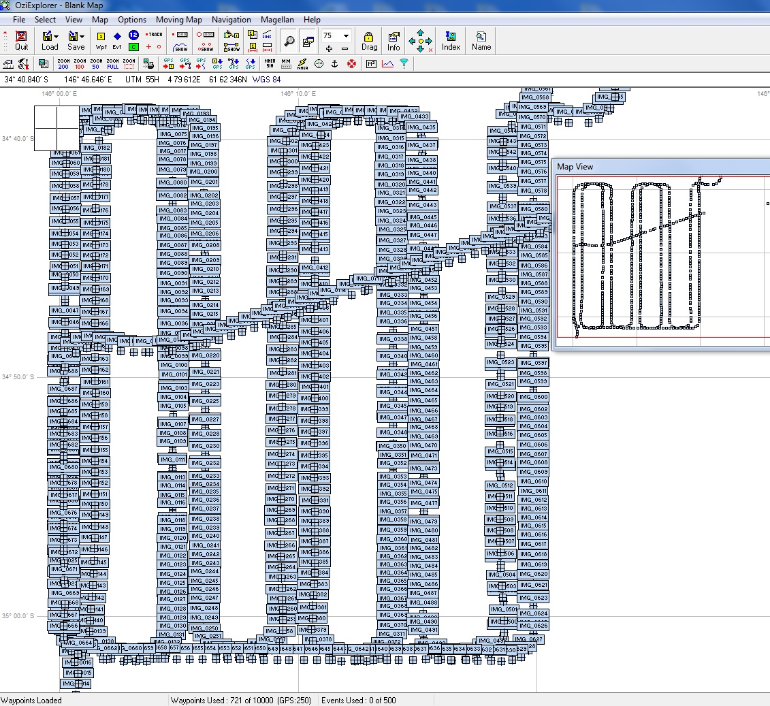The height and width of the screenshot is (706, 770).
Task: Open the Moving Map menu
Action: 179,20
